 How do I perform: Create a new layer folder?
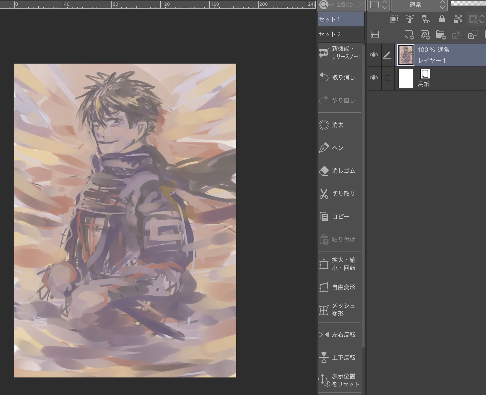pyautogui.click(x=440, y=35)
